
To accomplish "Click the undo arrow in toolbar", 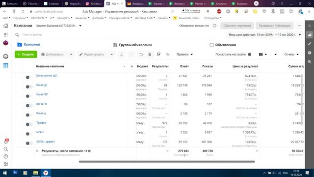I will click(x=141, y=55).
